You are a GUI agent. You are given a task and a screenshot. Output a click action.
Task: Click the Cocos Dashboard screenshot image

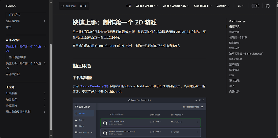click(139, 118)
